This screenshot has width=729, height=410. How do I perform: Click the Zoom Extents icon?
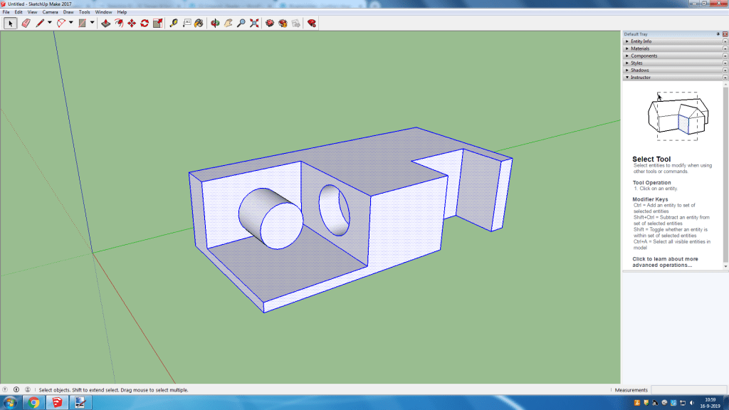click(254, 23)
